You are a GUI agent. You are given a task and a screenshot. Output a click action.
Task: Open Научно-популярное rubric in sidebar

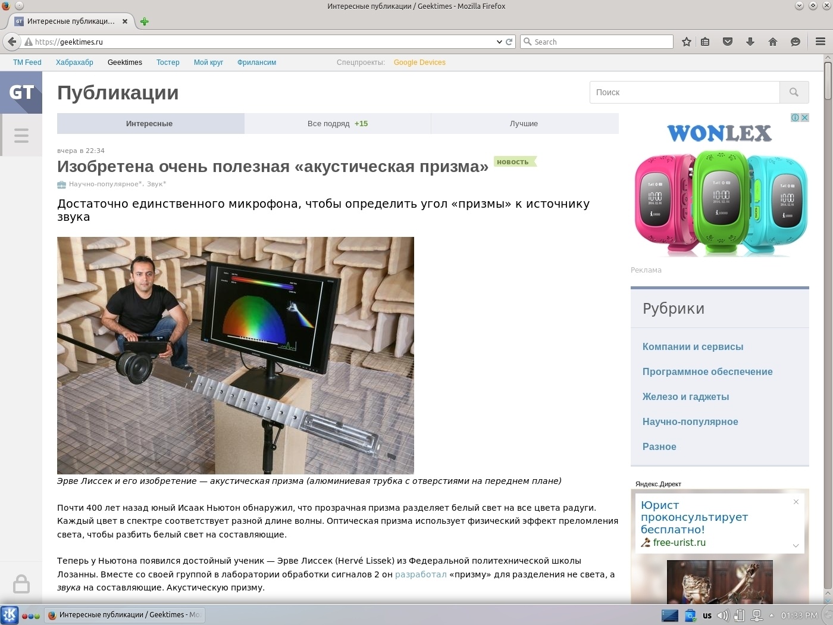(x=690, y=422)
